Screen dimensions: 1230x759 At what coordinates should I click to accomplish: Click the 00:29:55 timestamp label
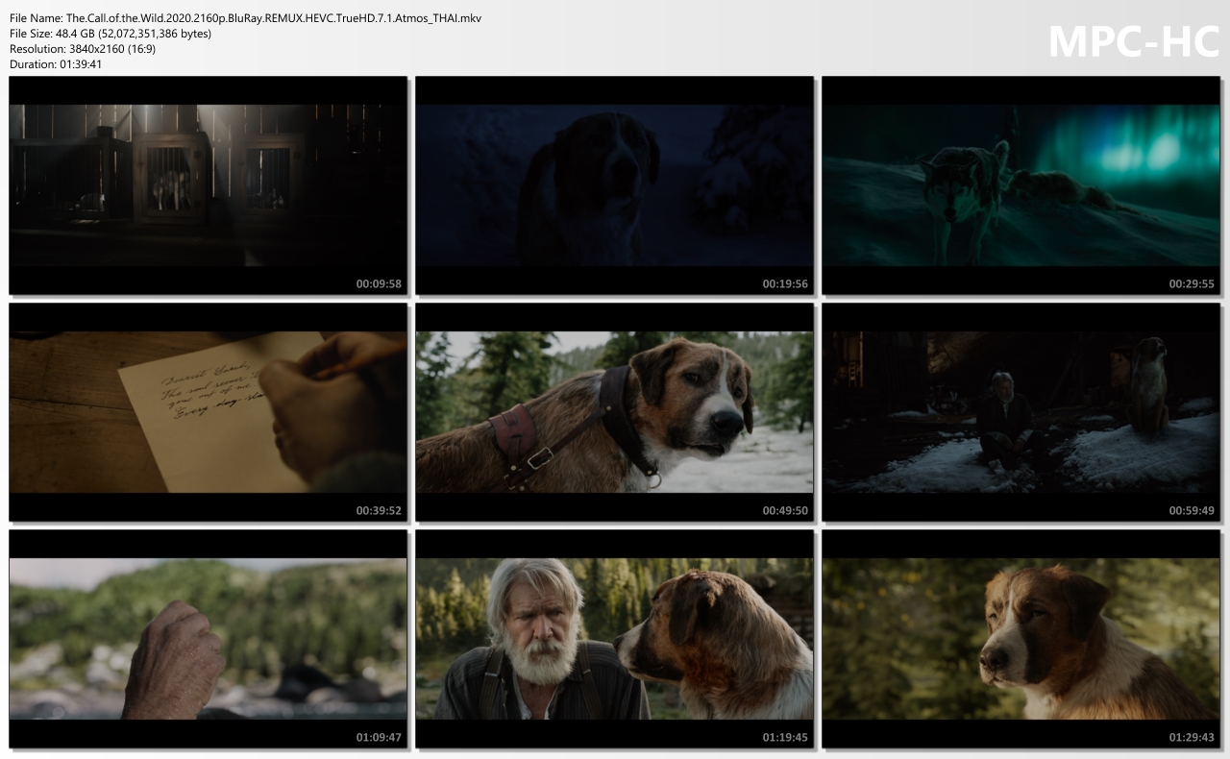click(1192, 284)
